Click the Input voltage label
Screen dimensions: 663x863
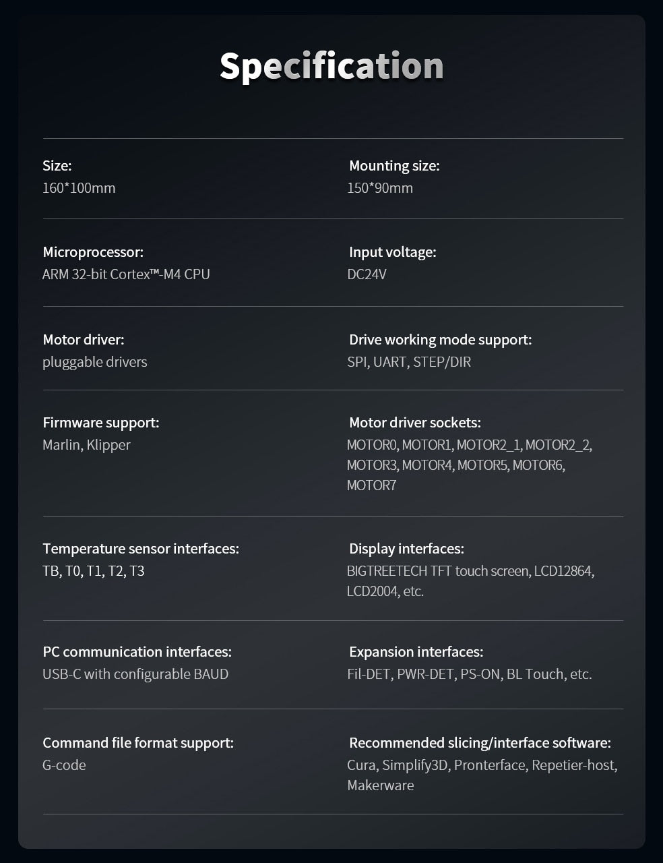point(392,252)
